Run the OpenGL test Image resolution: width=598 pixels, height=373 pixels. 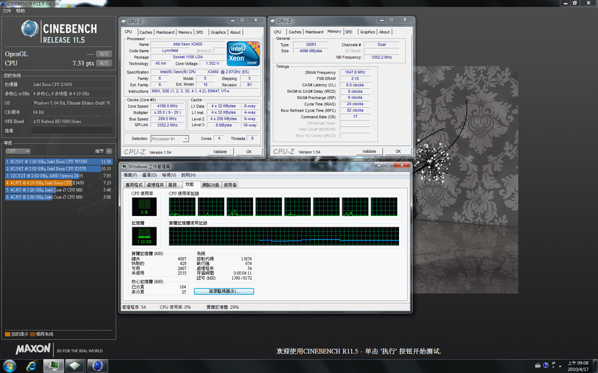click(104, 54)
